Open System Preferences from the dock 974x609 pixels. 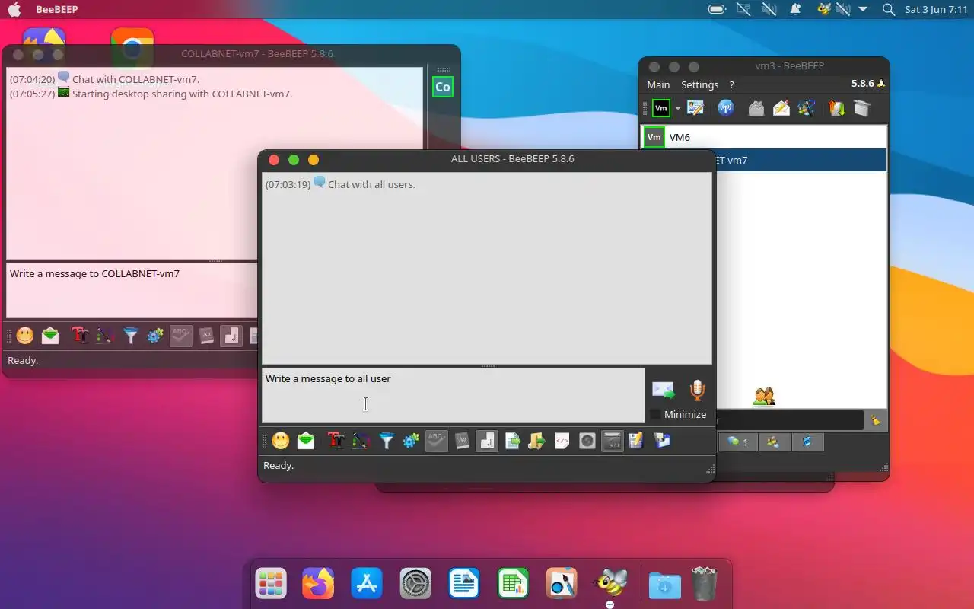click(415, 584)
